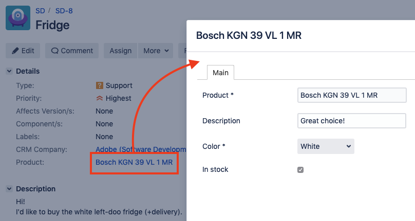Click the Bosch KGN 39 VL 1 MR dialog heading
The height and width of the screenshot is (221, 415).
(x=249, y=35)
